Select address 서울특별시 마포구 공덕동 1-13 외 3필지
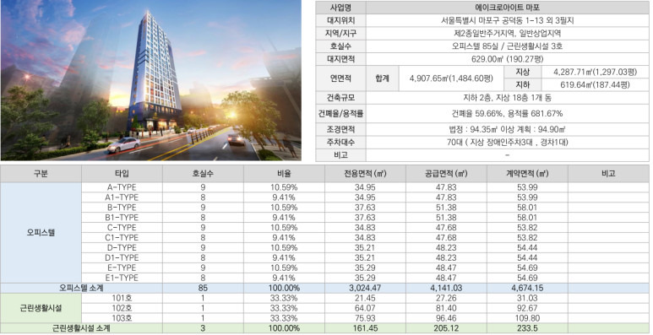653x335 pixels. (x=507, y=20)
